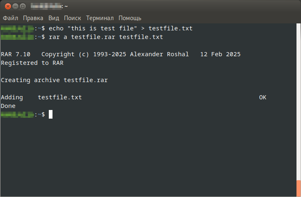Open the Файл menu
Screen dimensions: 301x197
pyautogui.click(x=11, y=18)
